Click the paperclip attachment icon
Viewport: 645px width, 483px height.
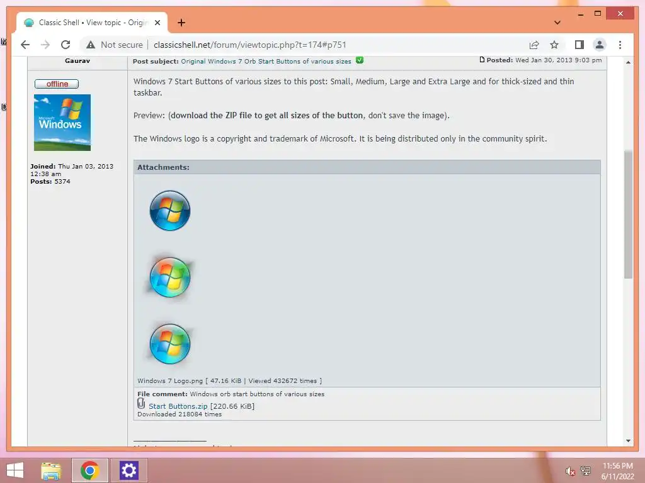(x=141, y=404)
